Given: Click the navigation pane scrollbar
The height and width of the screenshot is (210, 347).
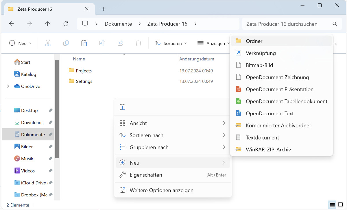Looking at the screenshot, I should pyautogui.click(x=57, y=109).
